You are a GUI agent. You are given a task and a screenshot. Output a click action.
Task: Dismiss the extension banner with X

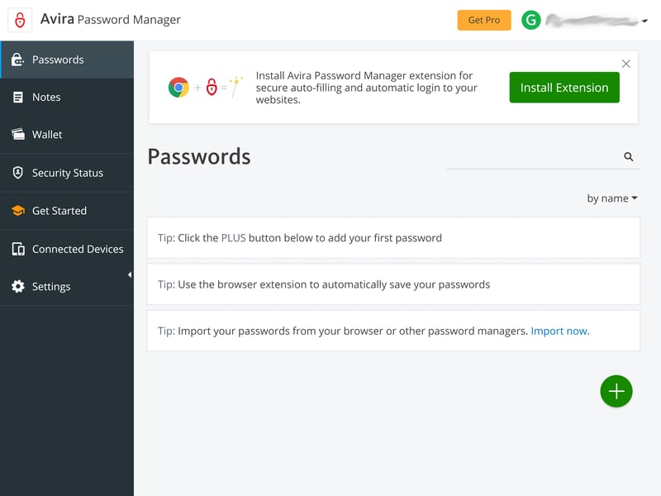(x=625, y=64)
